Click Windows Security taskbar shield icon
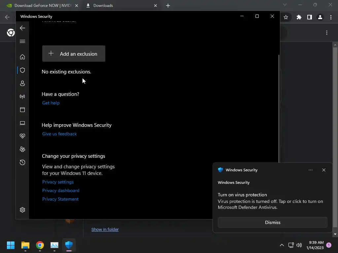Screen dimensions: 338x253 coord(69,245)
